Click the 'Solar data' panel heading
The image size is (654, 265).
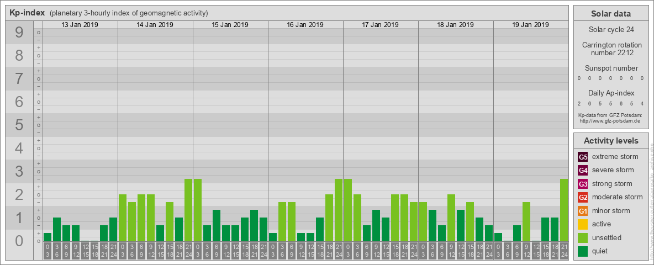611,14
